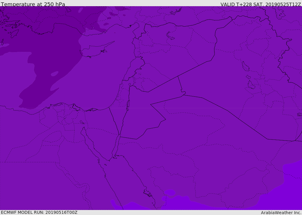Screen dimensions: 302x215
Task: Click the 'ECMWF MODEL RUN: 20190516T00Z' footer text
Action: (x=39, y=212)
